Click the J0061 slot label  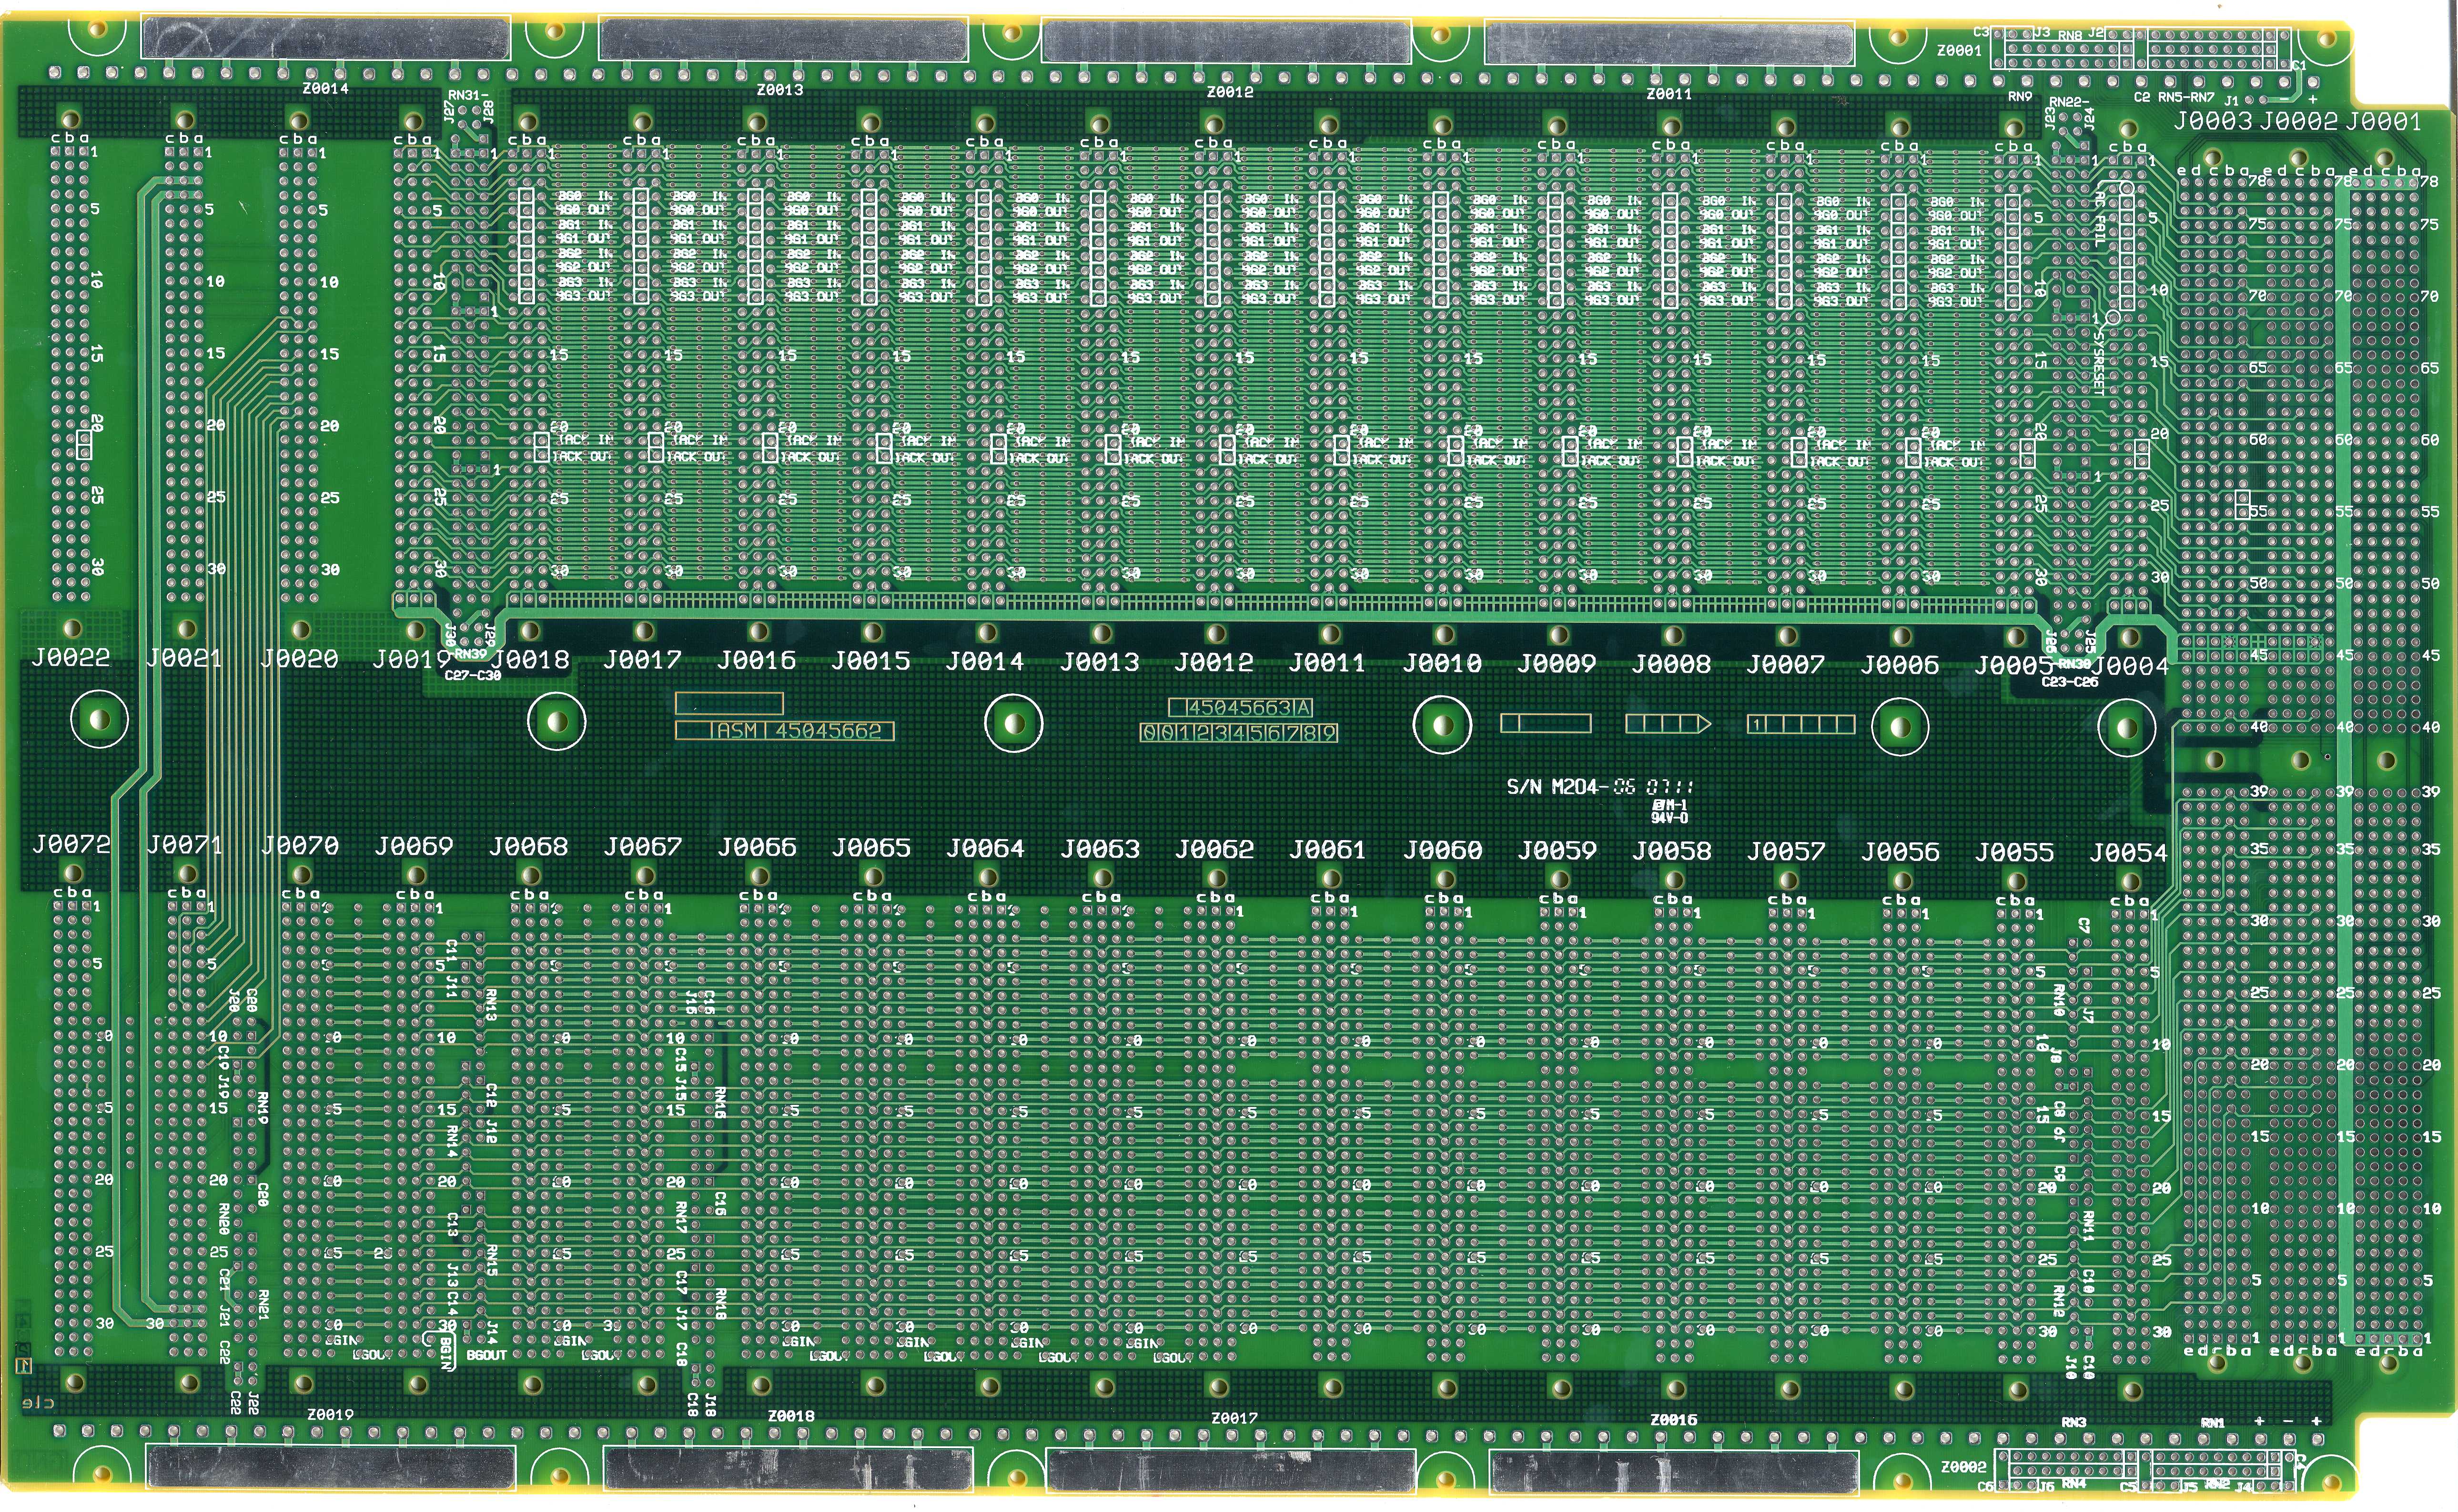coord(1327,849)
